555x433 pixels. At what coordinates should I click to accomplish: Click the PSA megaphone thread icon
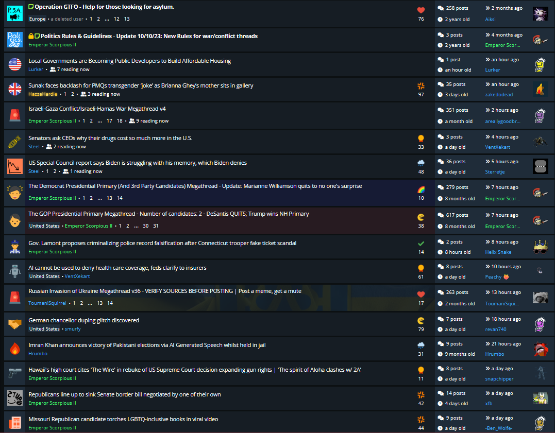pyautogui.click(x=15, y=13)
